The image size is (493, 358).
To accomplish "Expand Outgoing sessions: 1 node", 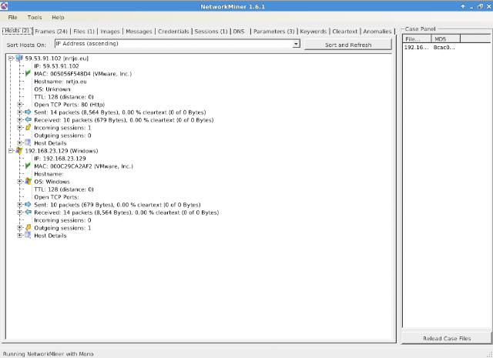I will click(x=20, y=228).
